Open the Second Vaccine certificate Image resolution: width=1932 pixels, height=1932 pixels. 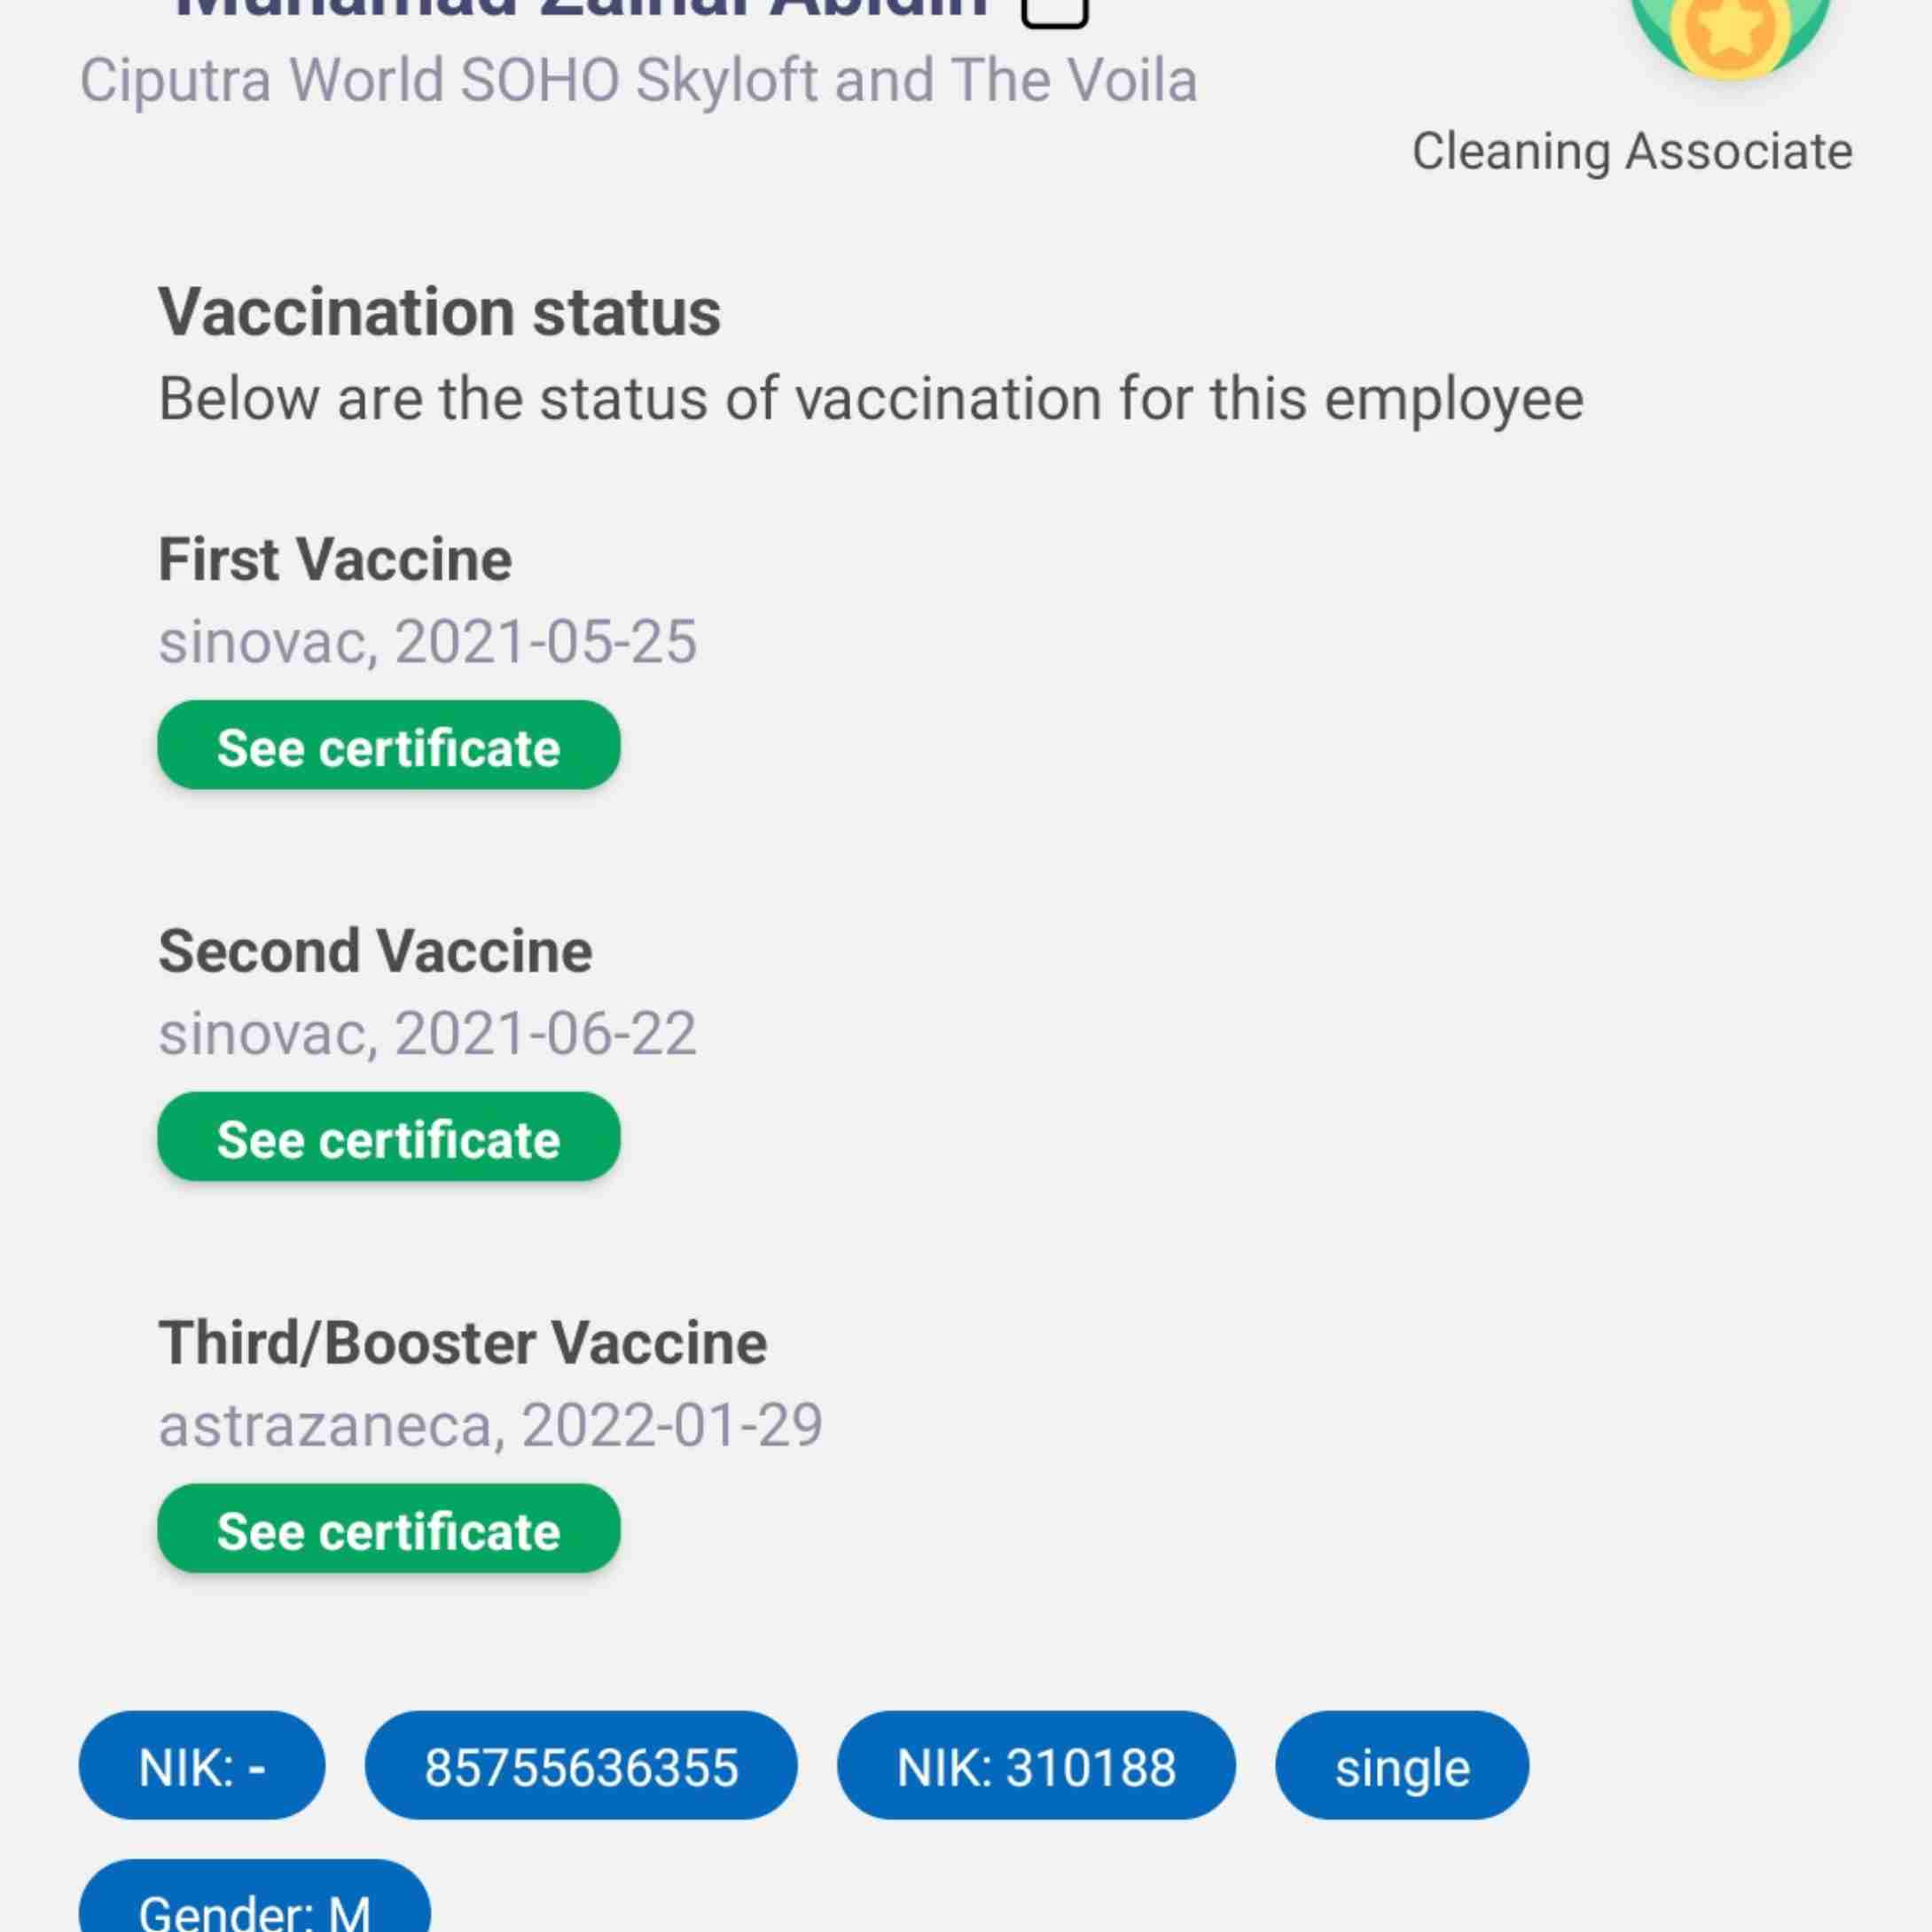[388, 1137]
